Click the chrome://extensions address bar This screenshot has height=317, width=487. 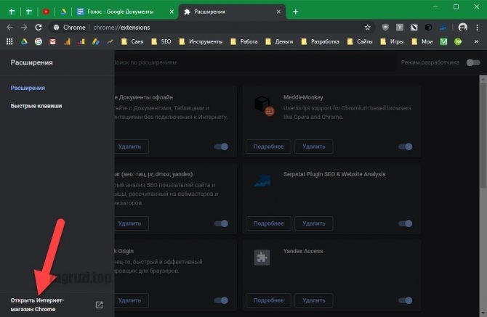pos(212,28)
